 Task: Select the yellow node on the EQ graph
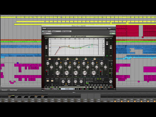pyautogui.click(x=73, y=48)
